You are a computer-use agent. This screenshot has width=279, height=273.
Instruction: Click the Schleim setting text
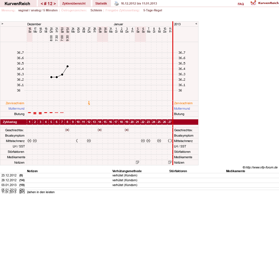(96, 10)
